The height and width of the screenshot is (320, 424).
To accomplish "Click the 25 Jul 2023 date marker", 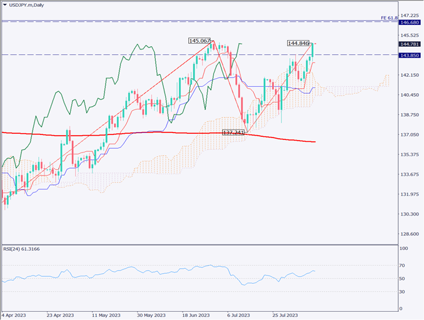I will [x=283, y=315].
